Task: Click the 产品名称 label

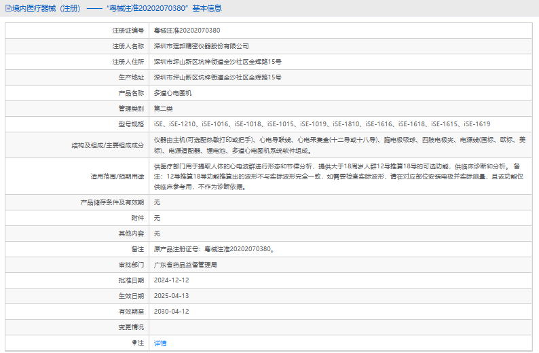Action: [131, 93]
